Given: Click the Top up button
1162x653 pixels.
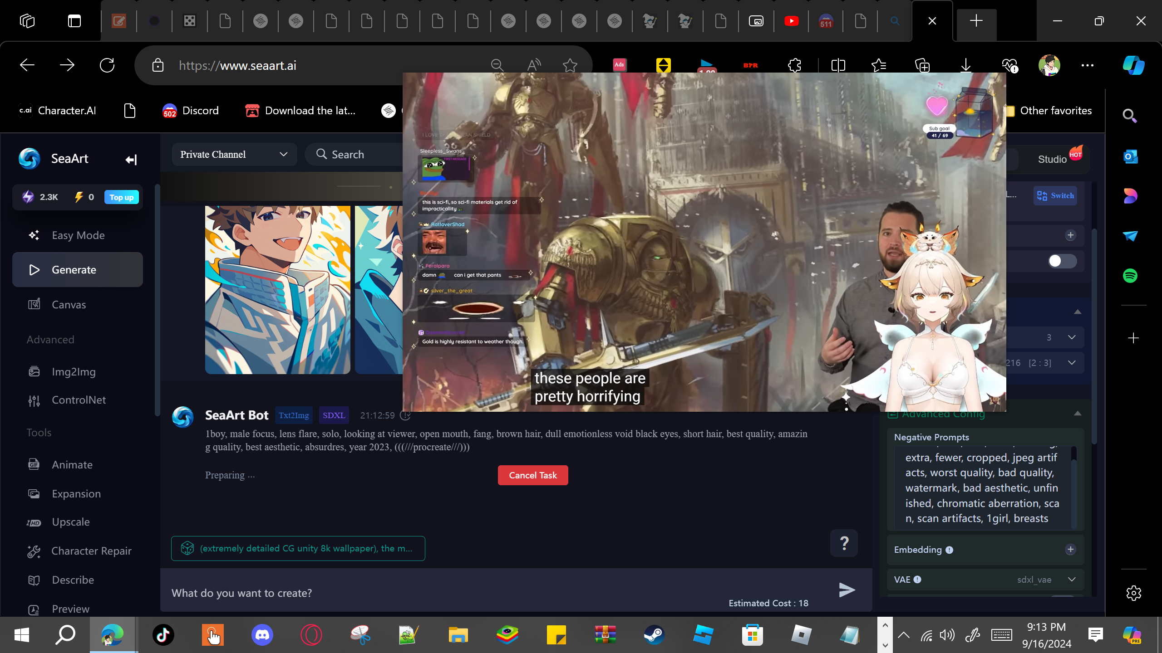Looking at the screenshot, I should [x=122, y=197].
